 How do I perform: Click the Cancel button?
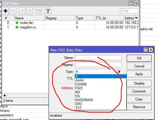tap(139, 66)
